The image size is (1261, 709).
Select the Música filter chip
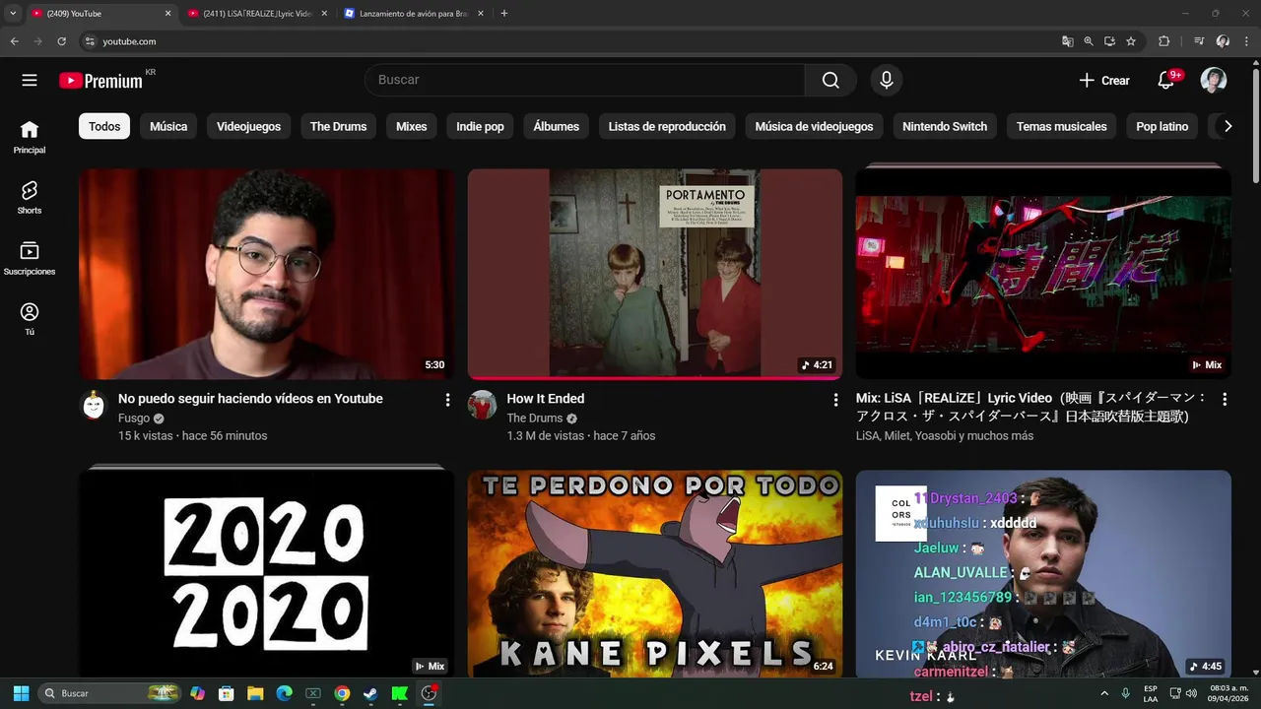tap(168, 126)
